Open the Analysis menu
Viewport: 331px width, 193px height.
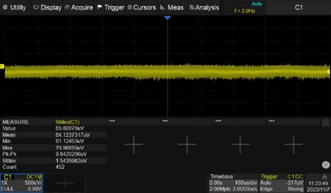(x=204, y=8)
